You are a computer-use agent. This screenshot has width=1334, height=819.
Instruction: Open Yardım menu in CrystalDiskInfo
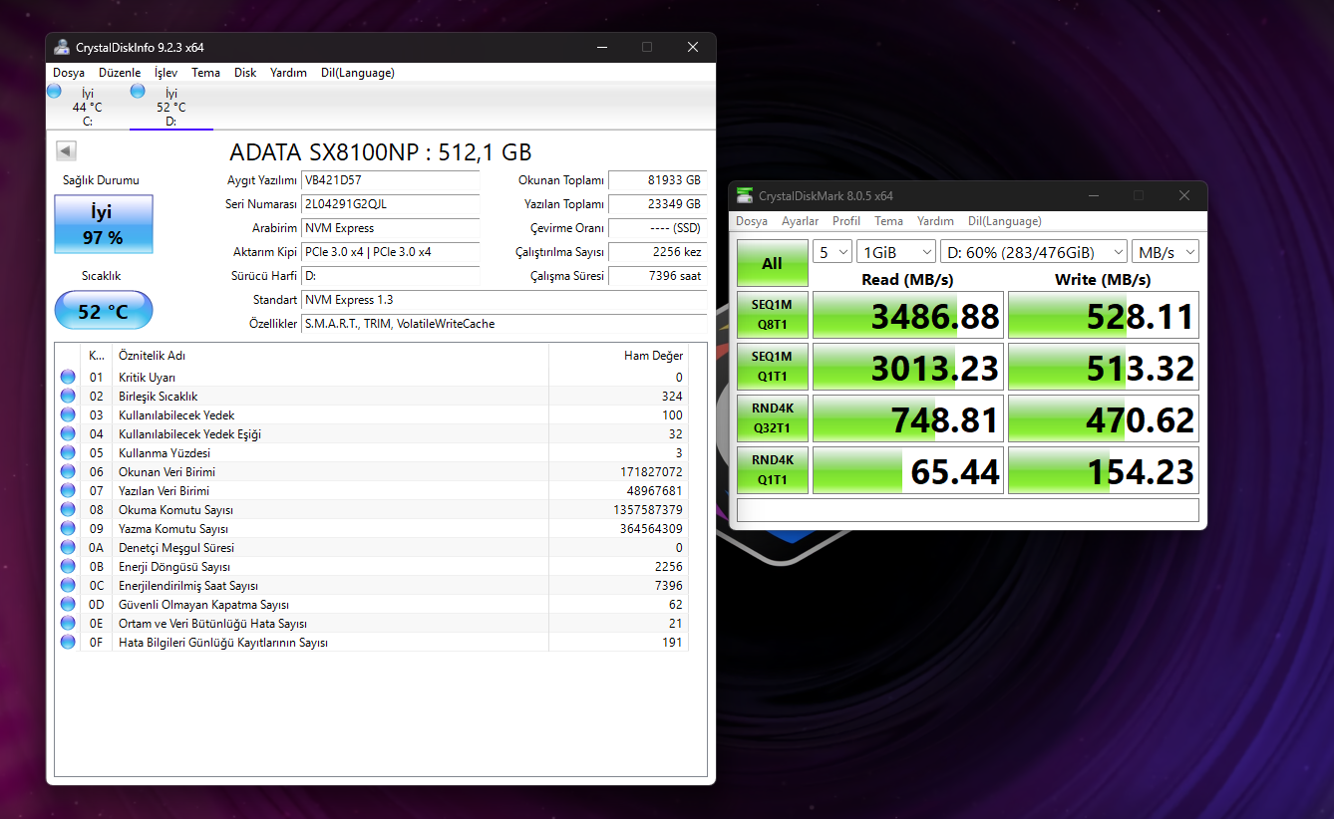[289, 73]
